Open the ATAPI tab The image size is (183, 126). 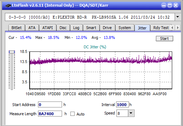(48, 28)
